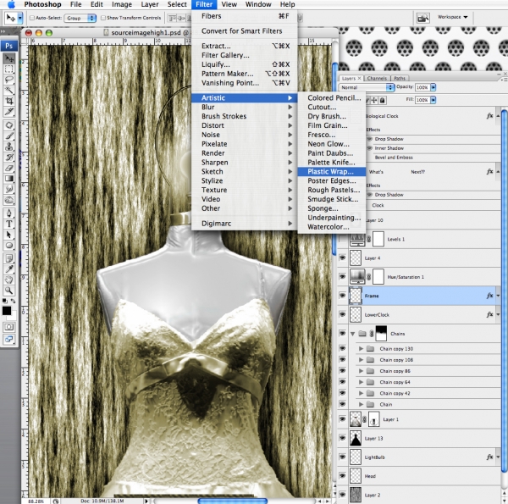
Task: Select the Path Selection arrow tool
Action: tap(9, 235)
